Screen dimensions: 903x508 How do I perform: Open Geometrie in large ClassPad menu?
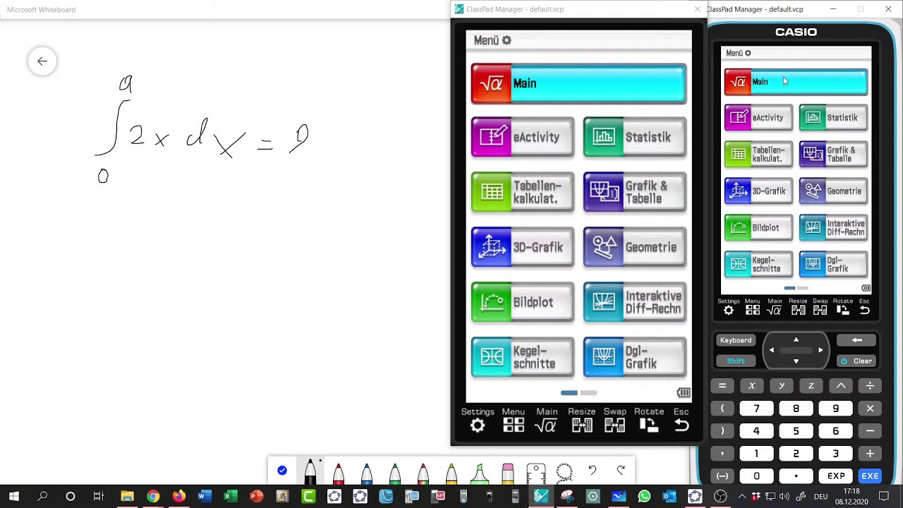[635, 247]
